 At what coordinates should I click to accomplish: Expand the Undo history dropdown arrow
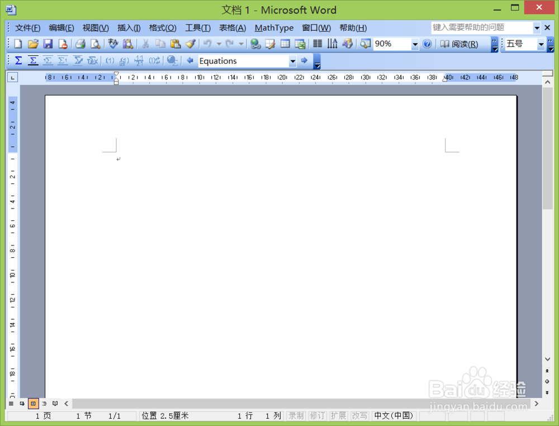point(219,44)
